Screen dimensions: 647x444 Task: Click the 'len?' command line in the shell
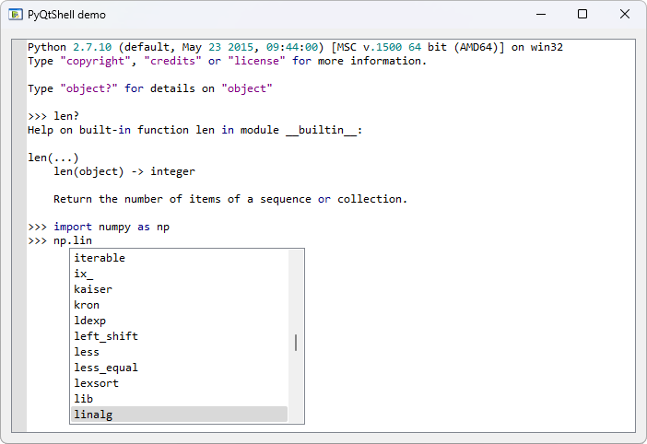click(66, 116)
